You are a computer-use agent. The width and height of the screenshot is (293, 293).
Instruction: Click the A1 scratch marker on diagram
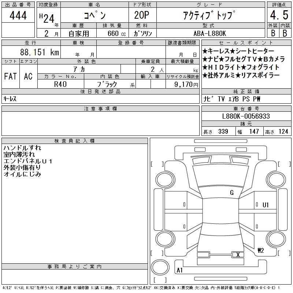(180, 270)
